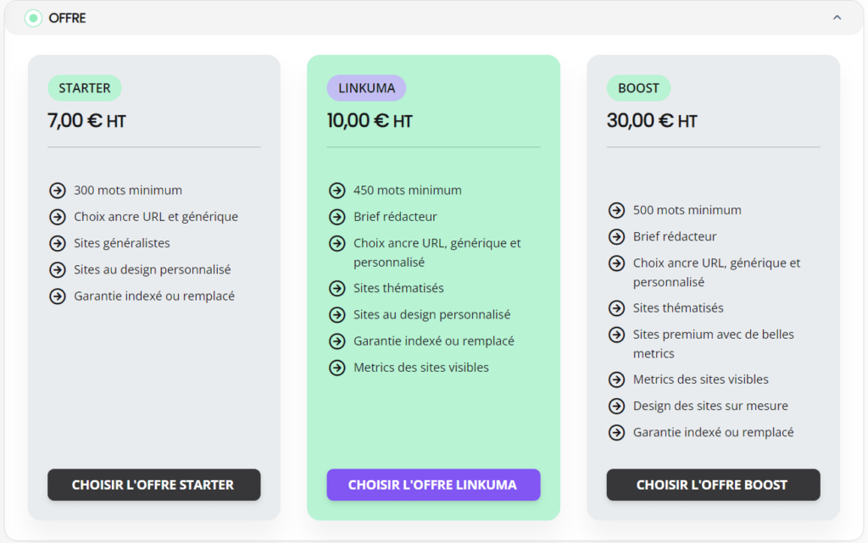Select the LINKUMA plan badge

366,88
